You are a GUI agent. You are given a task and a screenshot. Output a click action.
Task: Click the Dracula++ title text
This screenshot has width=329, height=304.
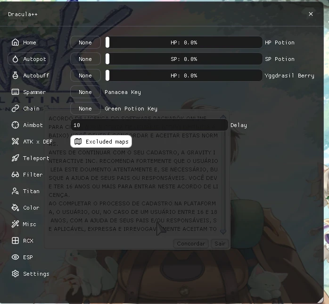pyautogui.click(x=23, y=14)
